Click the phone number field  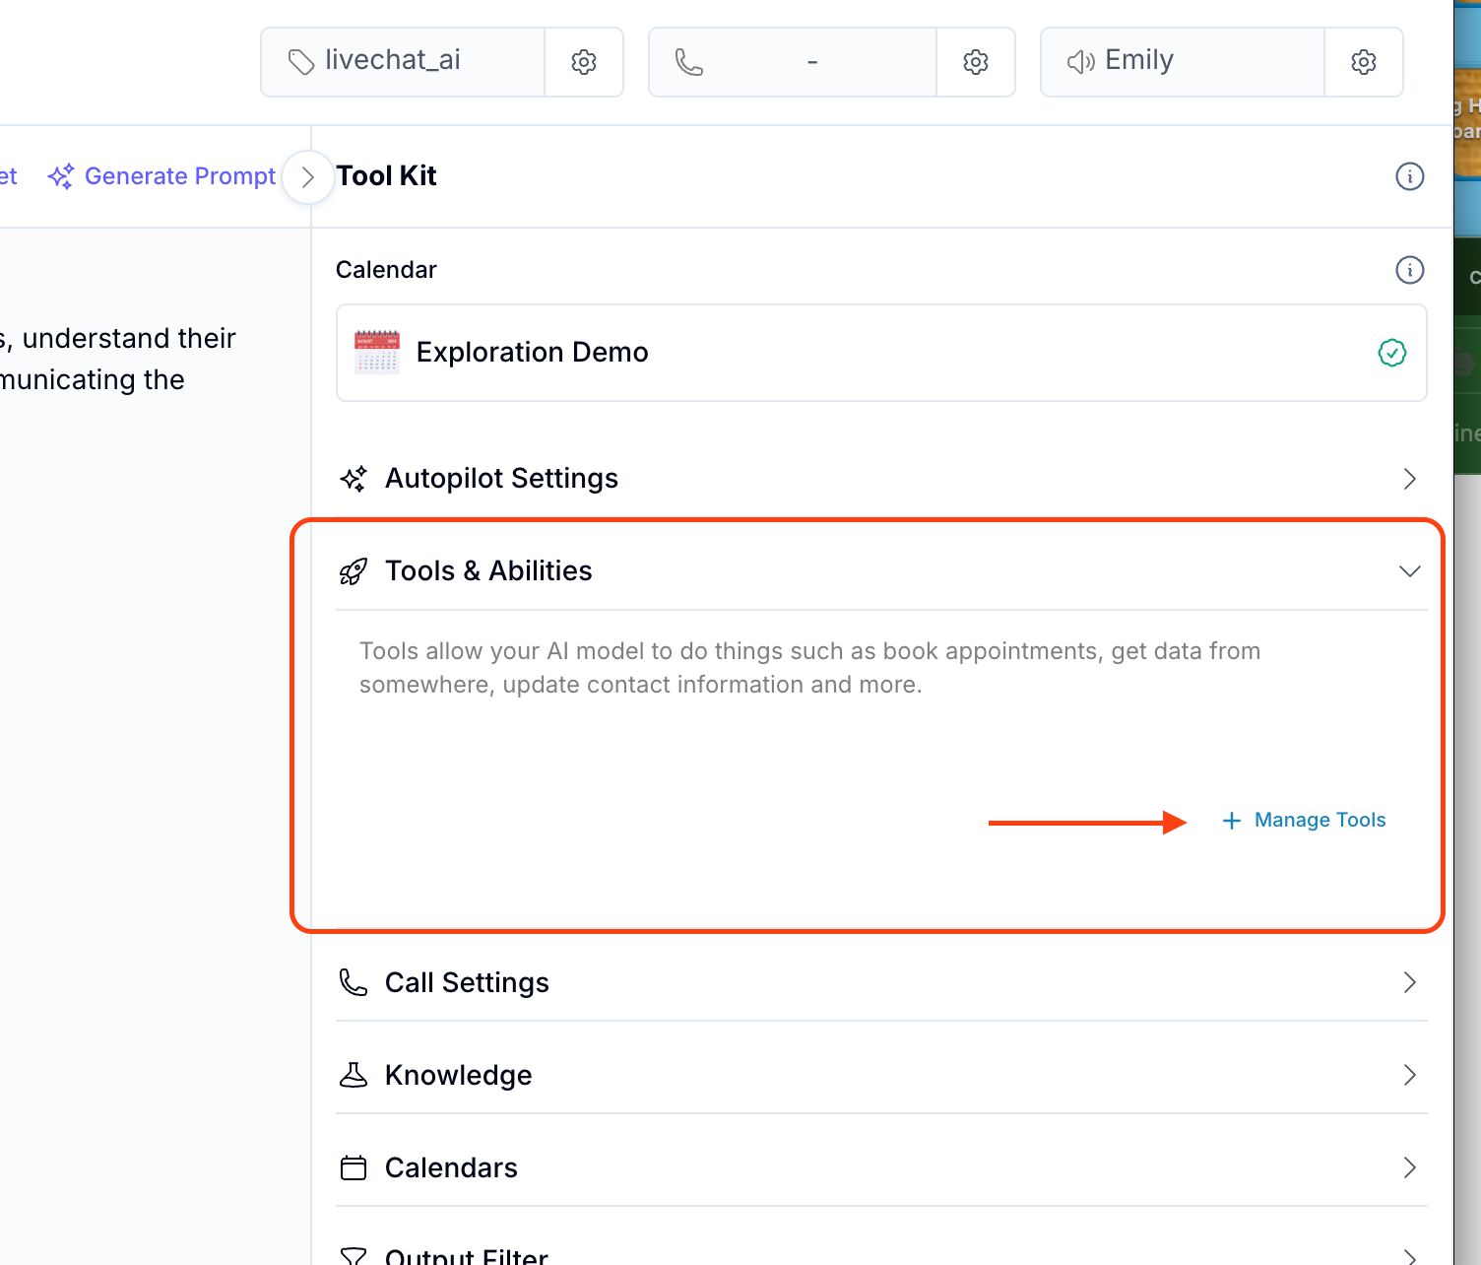click(x=793, y=62)
